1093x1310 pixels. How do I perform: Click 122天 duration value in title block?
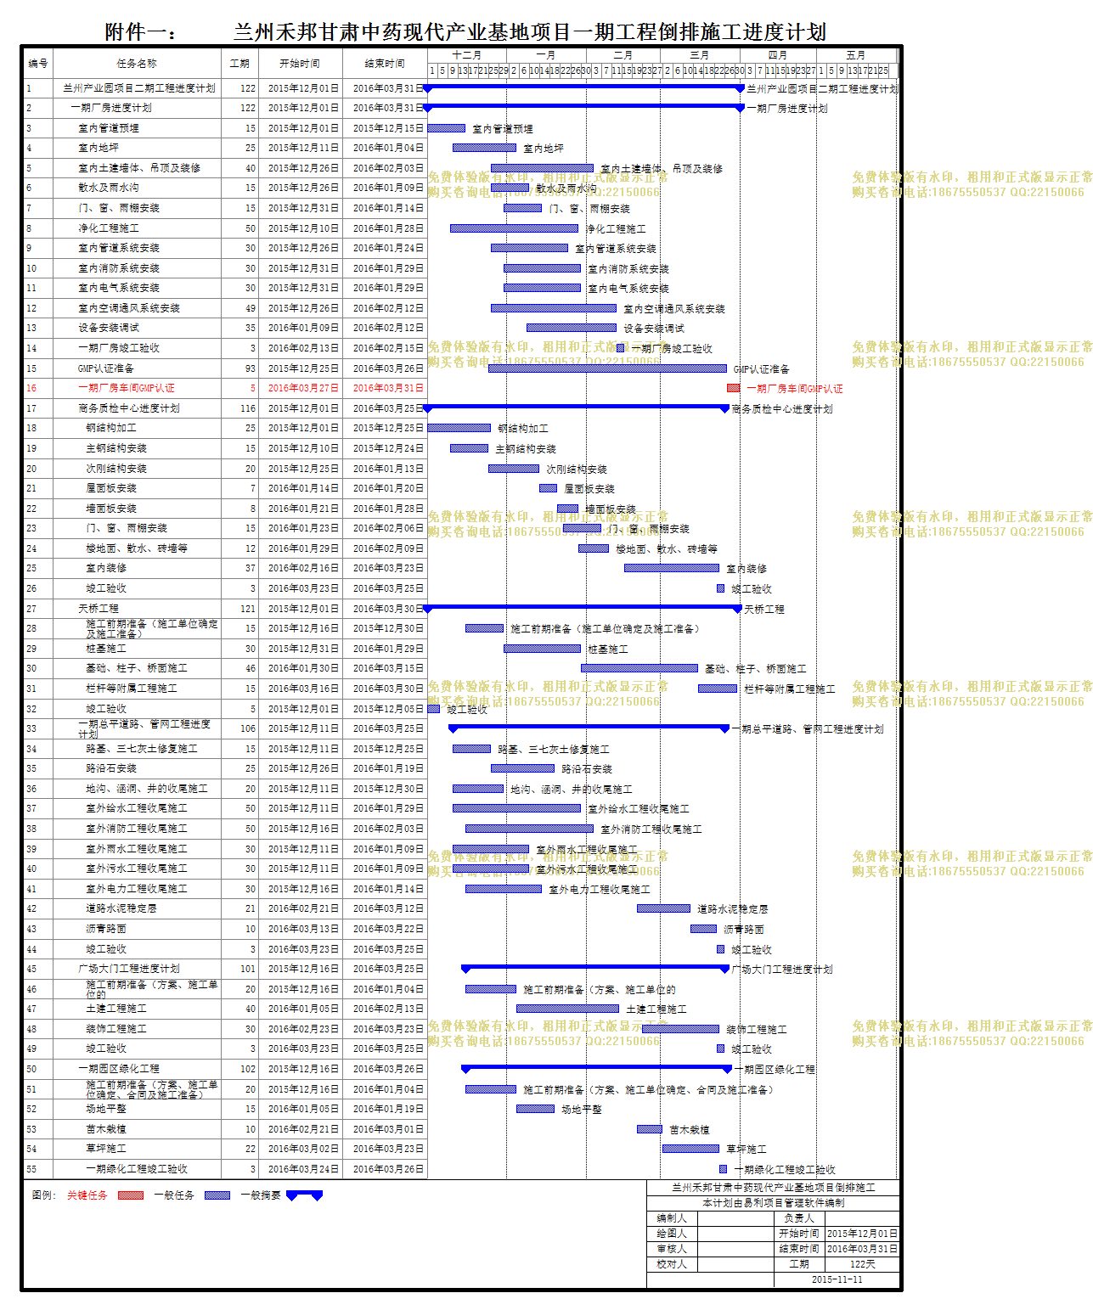click(862, 1264)
